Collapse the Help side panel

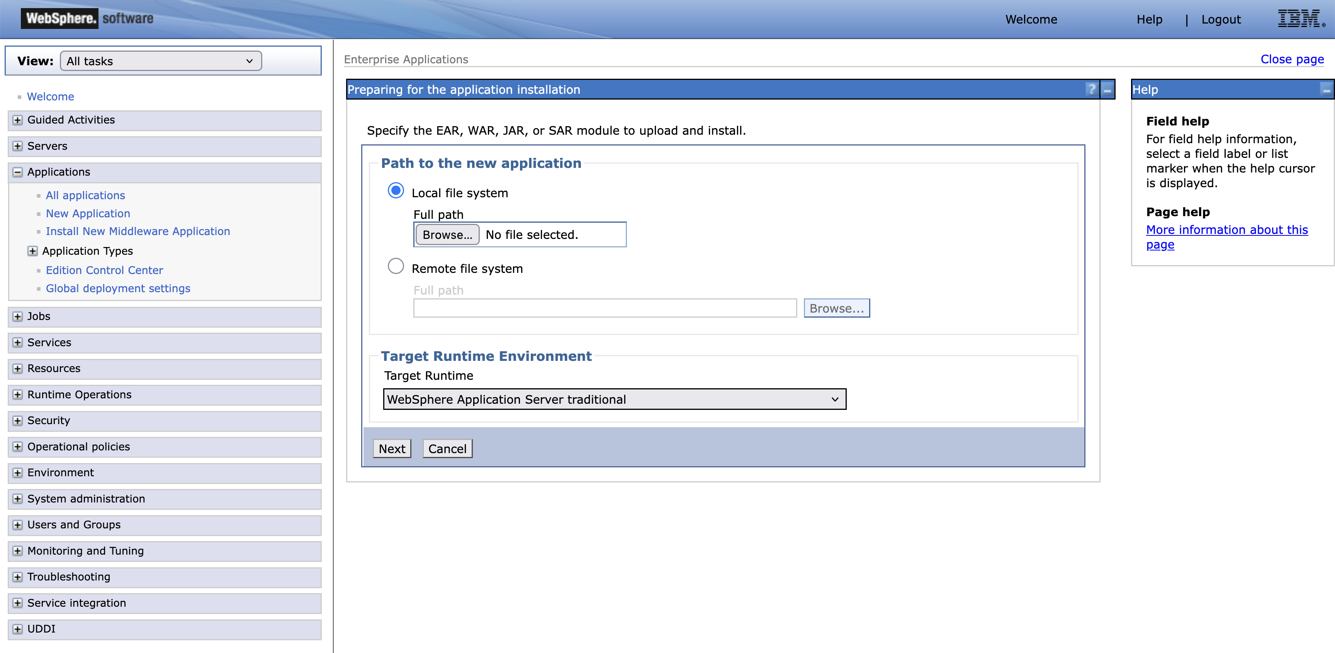tap(1326, 89)
